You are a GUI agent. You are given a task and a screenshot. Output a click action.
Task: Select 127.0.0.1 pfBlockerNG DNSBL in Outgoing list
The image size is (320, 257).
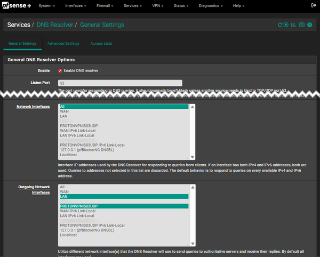[x=124, y=230]
